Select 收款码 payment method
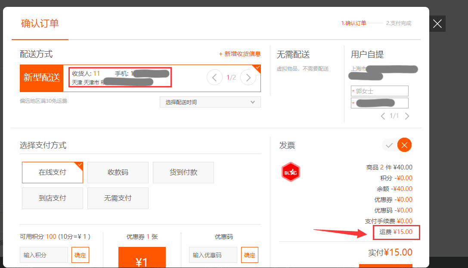468x268 pixels. click(118, 173)
